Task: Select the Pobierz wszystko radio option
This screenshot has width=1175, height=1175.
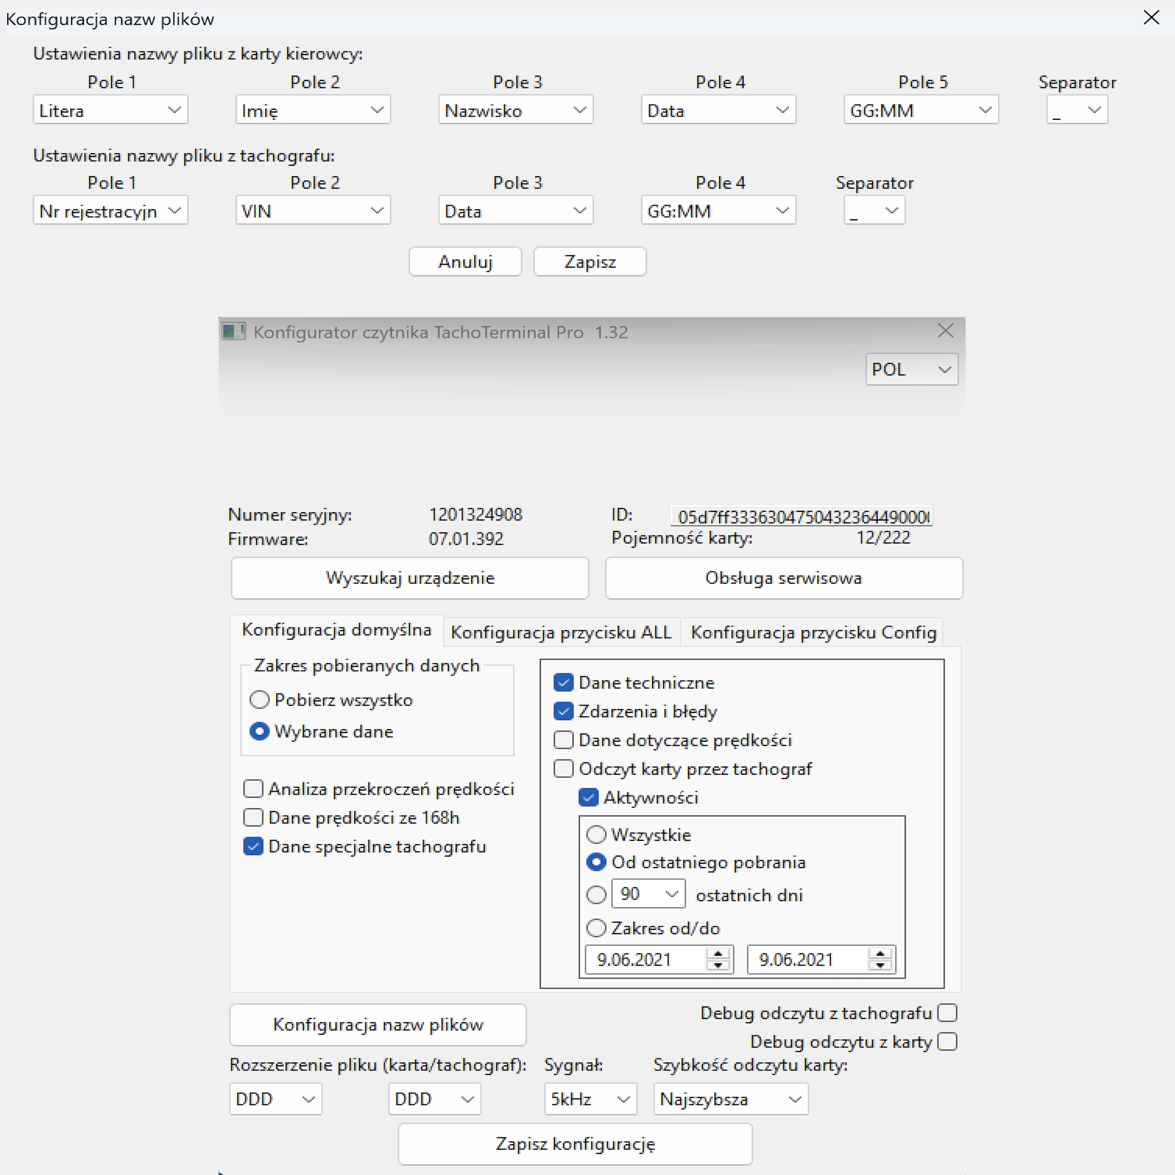Action: pyautogui.click(x=260, y=699)
